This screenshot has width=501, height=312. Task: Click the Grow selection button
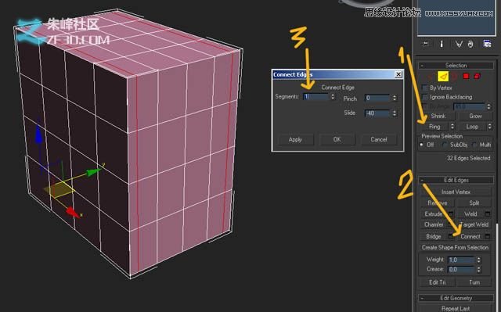coord(475,117)
